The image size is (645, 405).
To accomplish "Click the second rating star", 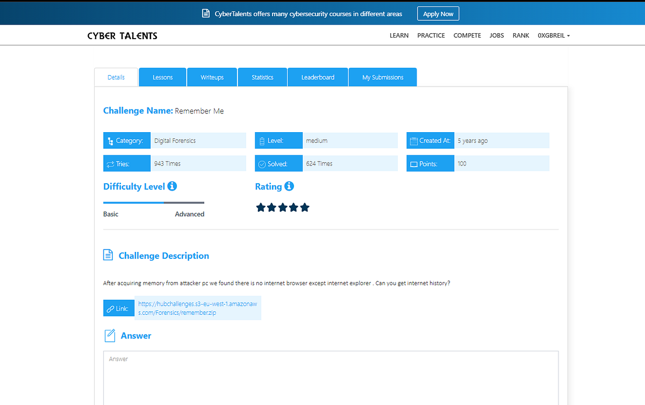I will point(271,207).
